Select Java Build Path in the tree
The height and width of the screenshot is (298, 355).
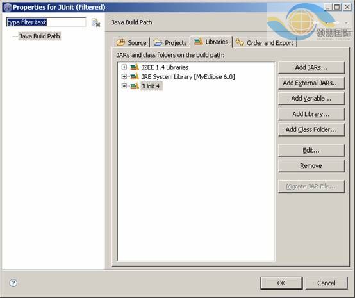(39, 36)
